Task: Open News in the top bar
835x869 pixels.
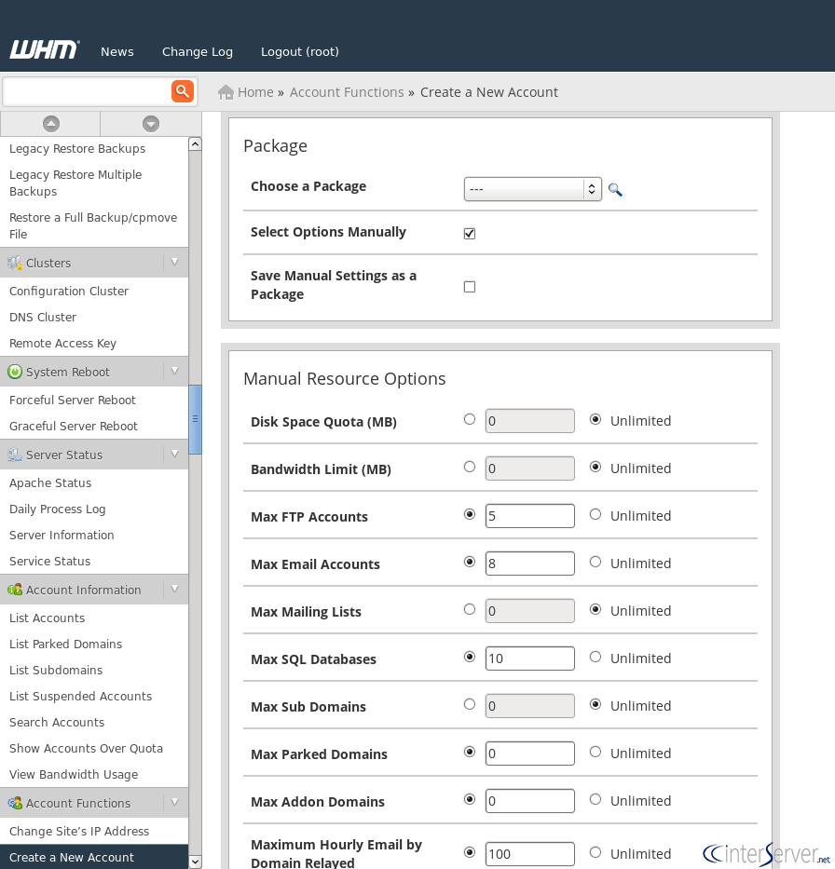Action: click(x=117, y=51)
